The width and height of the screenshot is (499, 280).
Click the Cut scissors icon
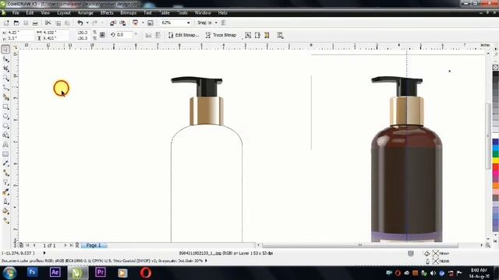tap(48, 23)
